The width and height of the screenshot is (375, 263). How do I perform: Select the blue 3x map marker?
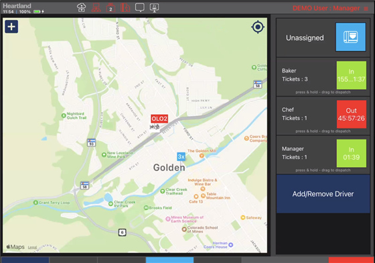(x=181, y=156)
